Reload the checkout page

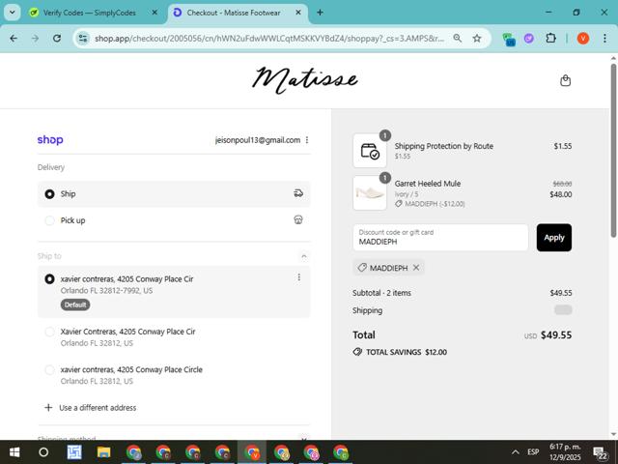[x=57, y=39]
